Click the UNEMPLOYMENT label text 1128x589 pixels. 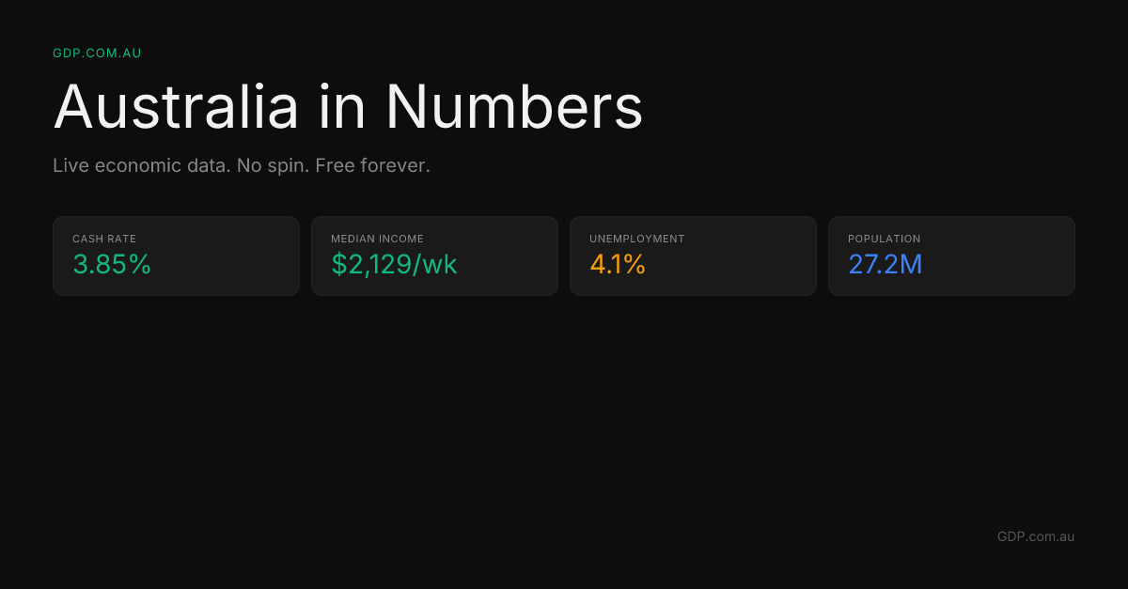point(636,240)
